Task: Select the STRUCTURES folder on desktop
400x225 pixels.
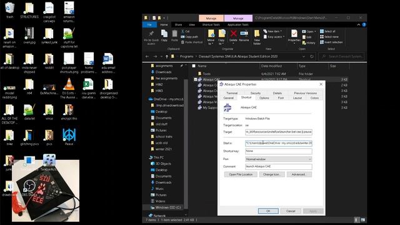Action: tap(29, 11)
